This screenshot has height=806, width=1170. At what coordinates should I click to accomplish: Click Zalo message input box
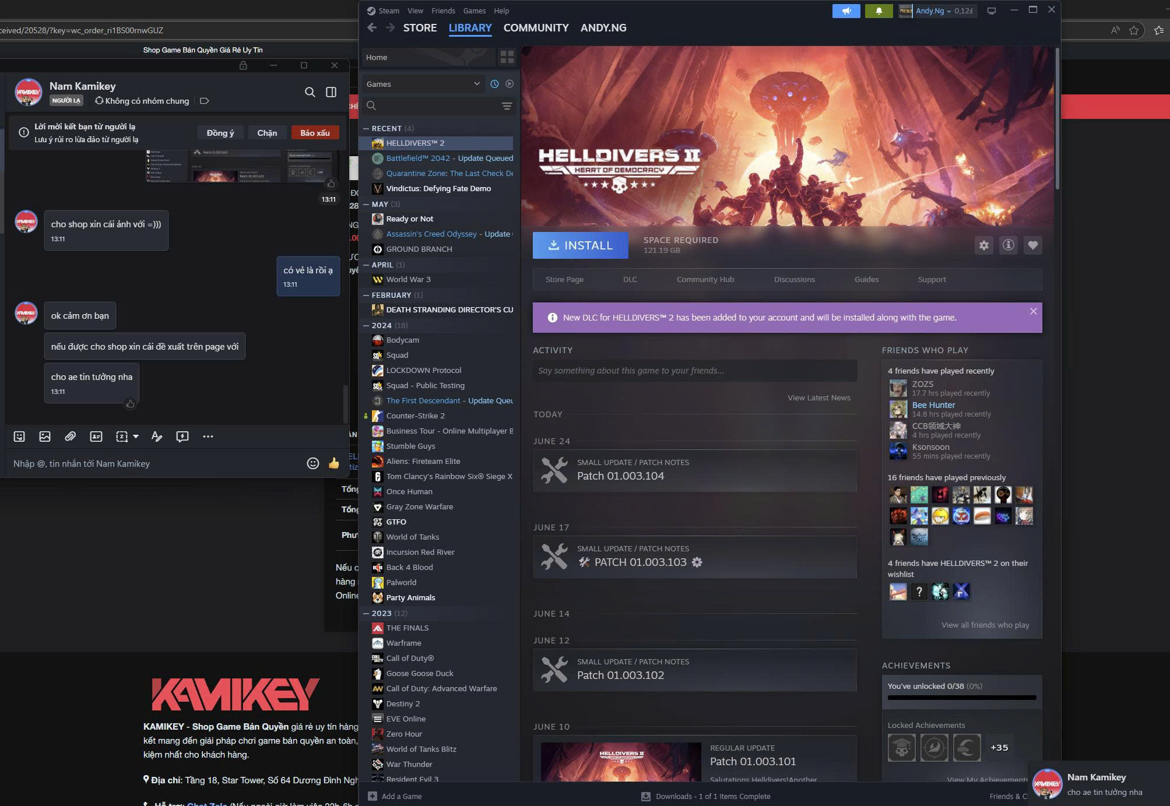[x=154, y=464]
